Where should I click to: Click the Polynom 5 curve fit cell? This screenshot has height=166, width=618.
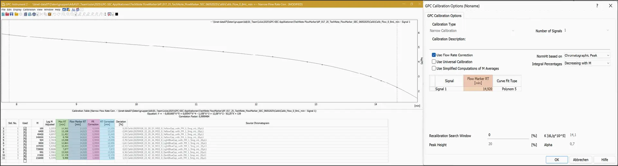click(x=507, y=89)
